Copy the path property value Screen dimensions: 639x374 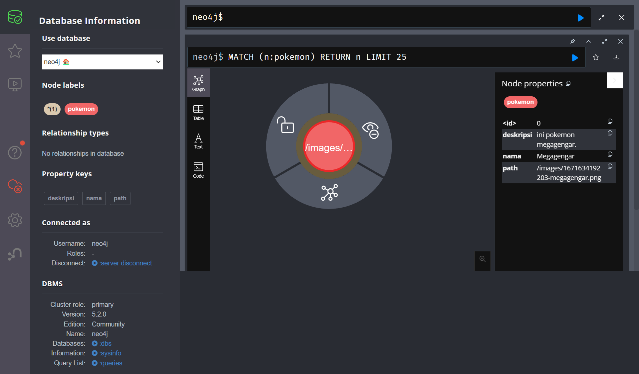(610, 166)
